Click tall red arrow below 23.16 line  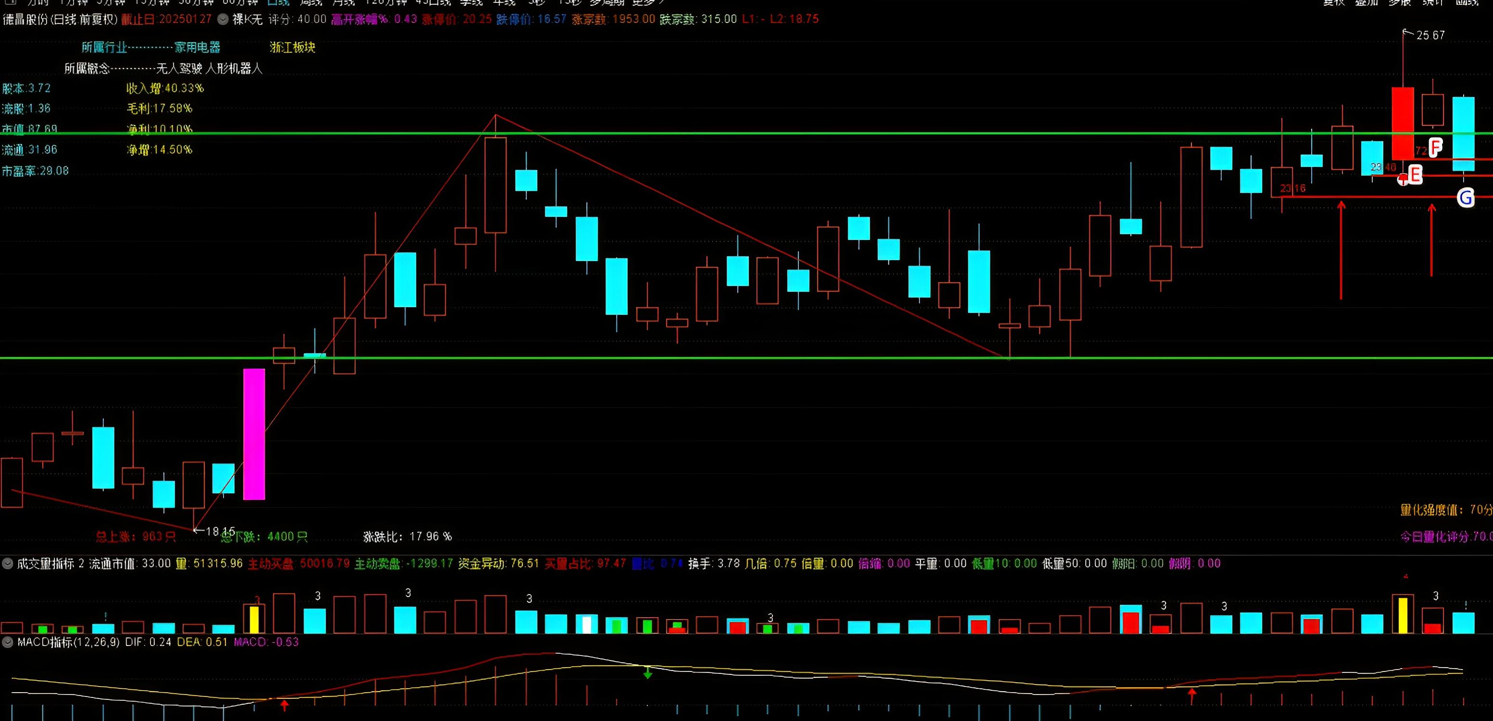1341,249
